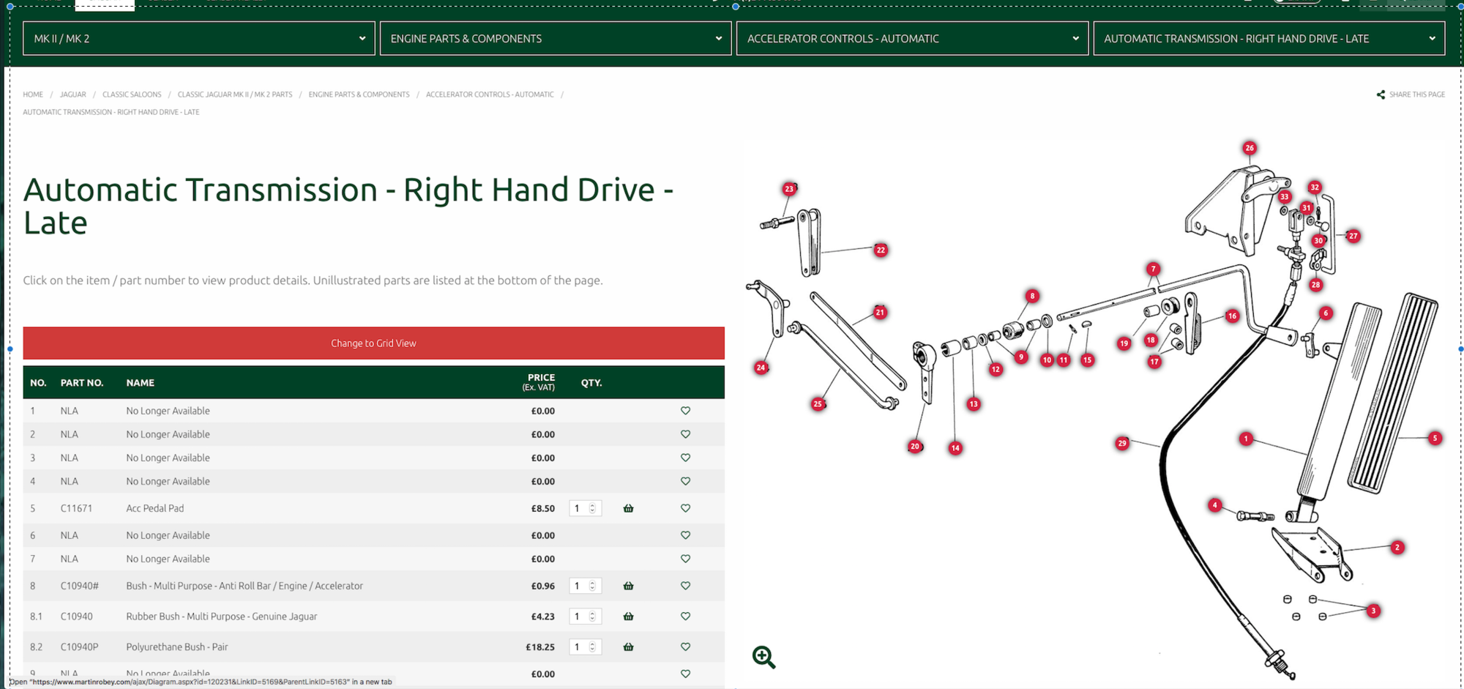1464x689 pixels.
Task: Toggle wishlist heart for Polyurethane Bush row
Action: coord(685,647)
